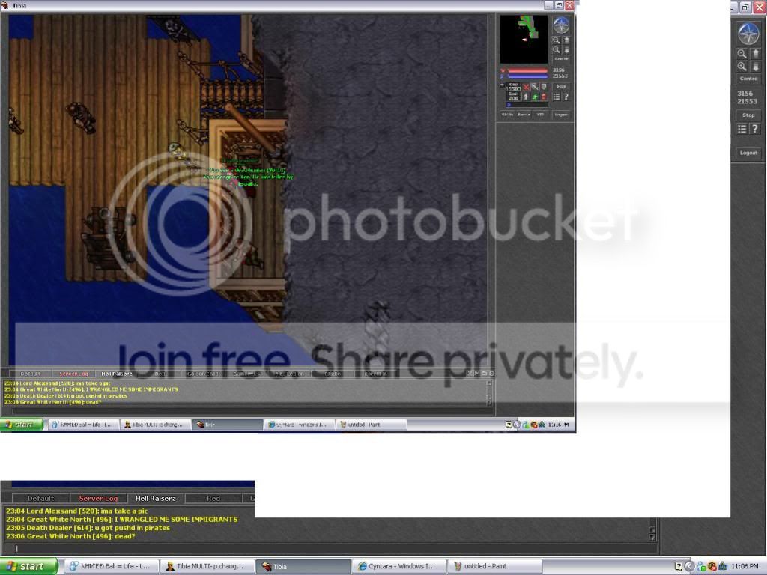
Task: Click Centre in the large background panel
Action: [748, 79]
